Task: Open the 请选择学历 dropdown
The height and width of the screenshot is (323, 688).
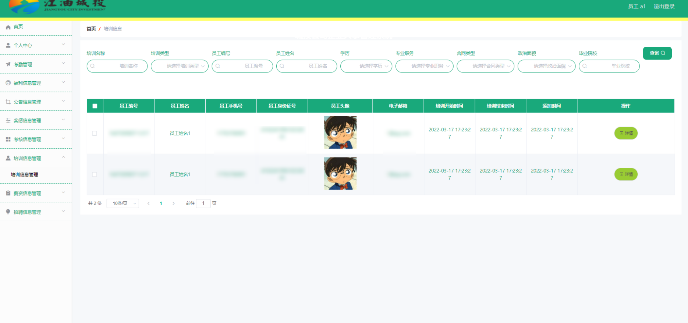Action: pos(366,66)
